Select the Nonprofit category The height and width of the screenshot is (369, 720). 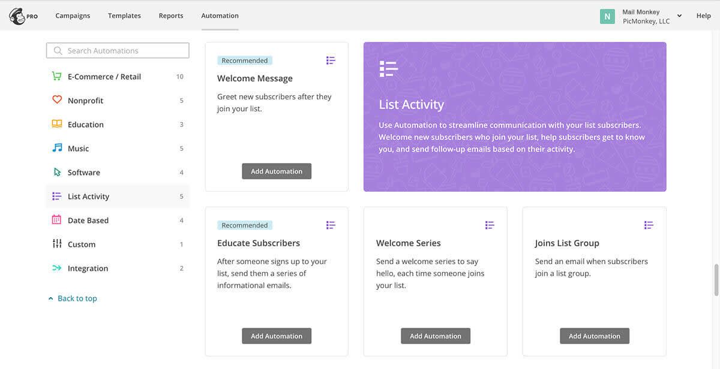tap(118, 101)
